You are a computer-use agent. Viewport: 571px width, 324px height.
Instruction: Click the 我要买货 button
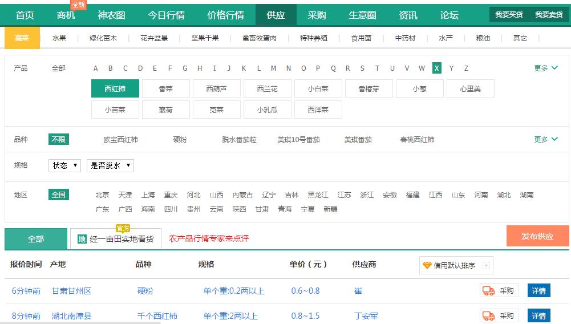point(509,15)
